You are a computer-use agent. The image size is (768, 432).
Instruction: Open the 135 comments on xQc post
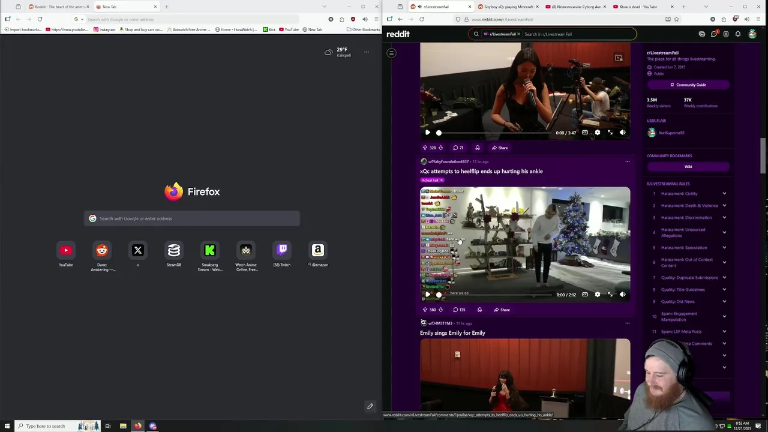459,310
